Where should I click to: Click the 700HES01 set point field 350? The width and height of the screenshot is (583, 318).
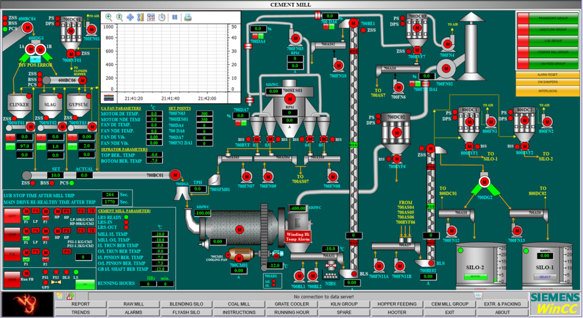click(x=204, y=120)
